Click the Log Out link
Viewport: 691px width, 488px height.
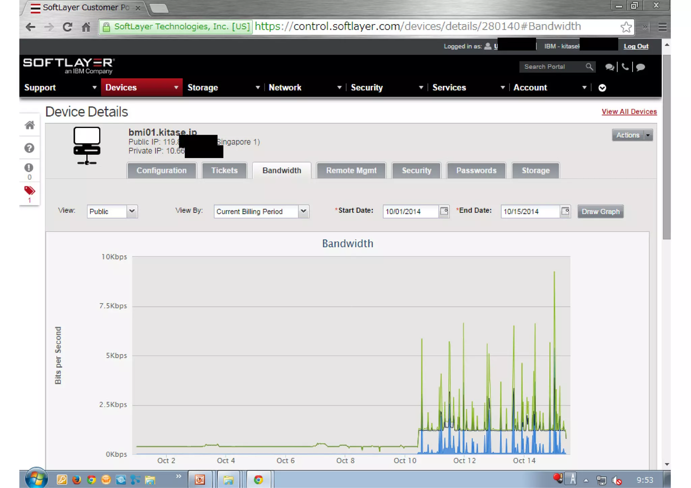[x=636, y=47]
